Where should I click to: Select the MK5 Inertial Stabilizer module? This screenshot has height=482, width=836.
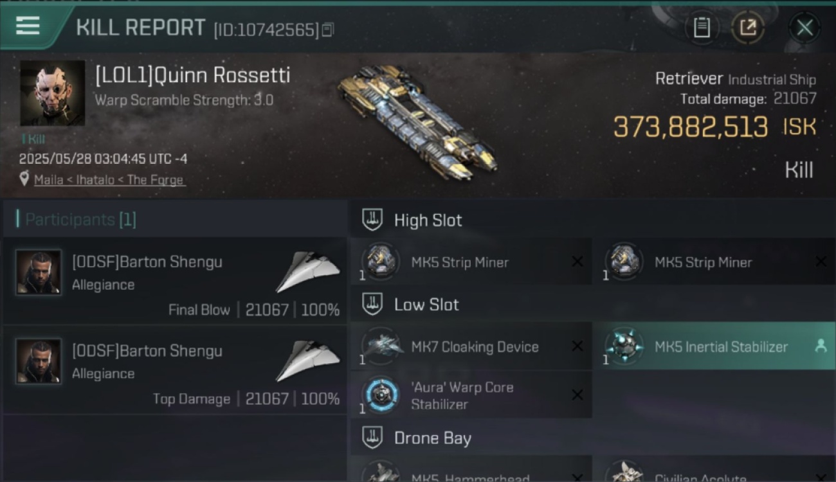tap(714, 346)
